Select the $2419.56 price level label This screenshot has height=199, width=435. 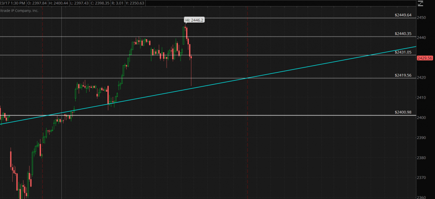tap(403, 75)
